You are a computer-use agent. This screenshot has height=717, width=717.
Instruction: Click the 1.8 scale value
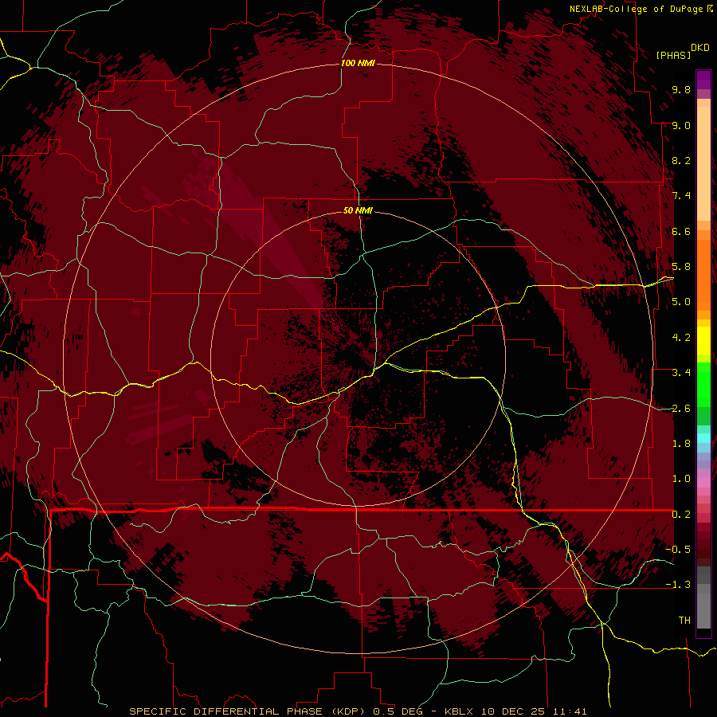point(681,444)
